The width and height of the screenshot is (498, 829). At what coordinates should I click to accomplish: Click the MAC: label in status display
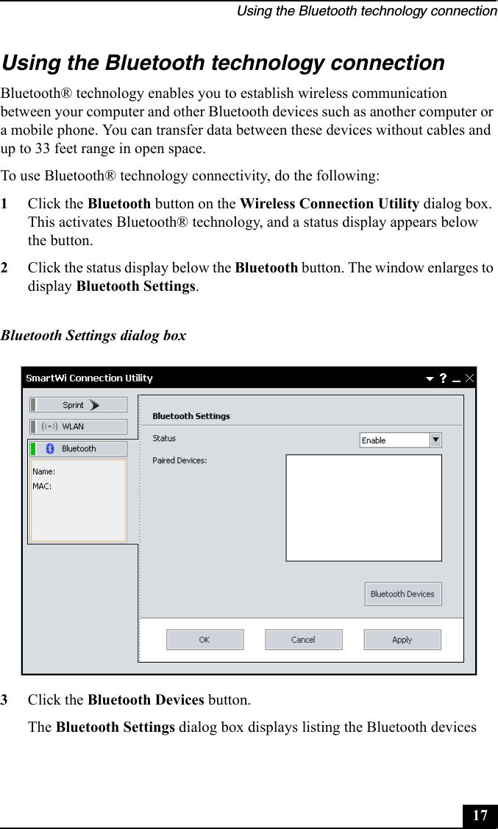(x=42, y=487)
